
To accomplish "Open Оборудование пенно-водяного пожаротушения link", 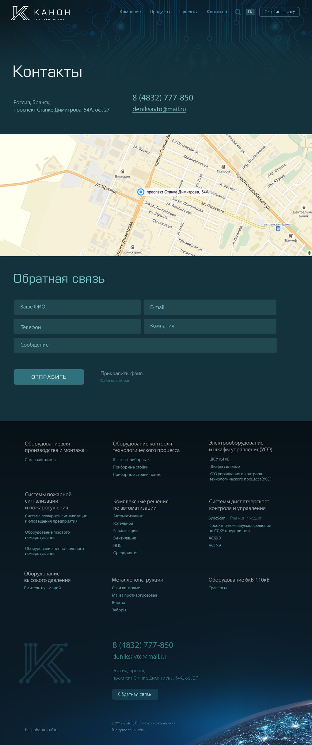I will [x=55, y=551].
